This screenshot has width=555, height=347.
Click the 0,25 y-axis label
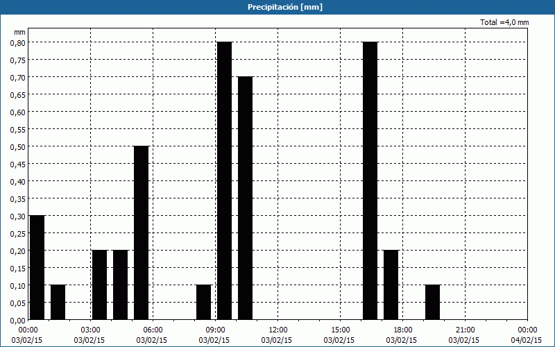pyautogui.click(x=18, y=234)
